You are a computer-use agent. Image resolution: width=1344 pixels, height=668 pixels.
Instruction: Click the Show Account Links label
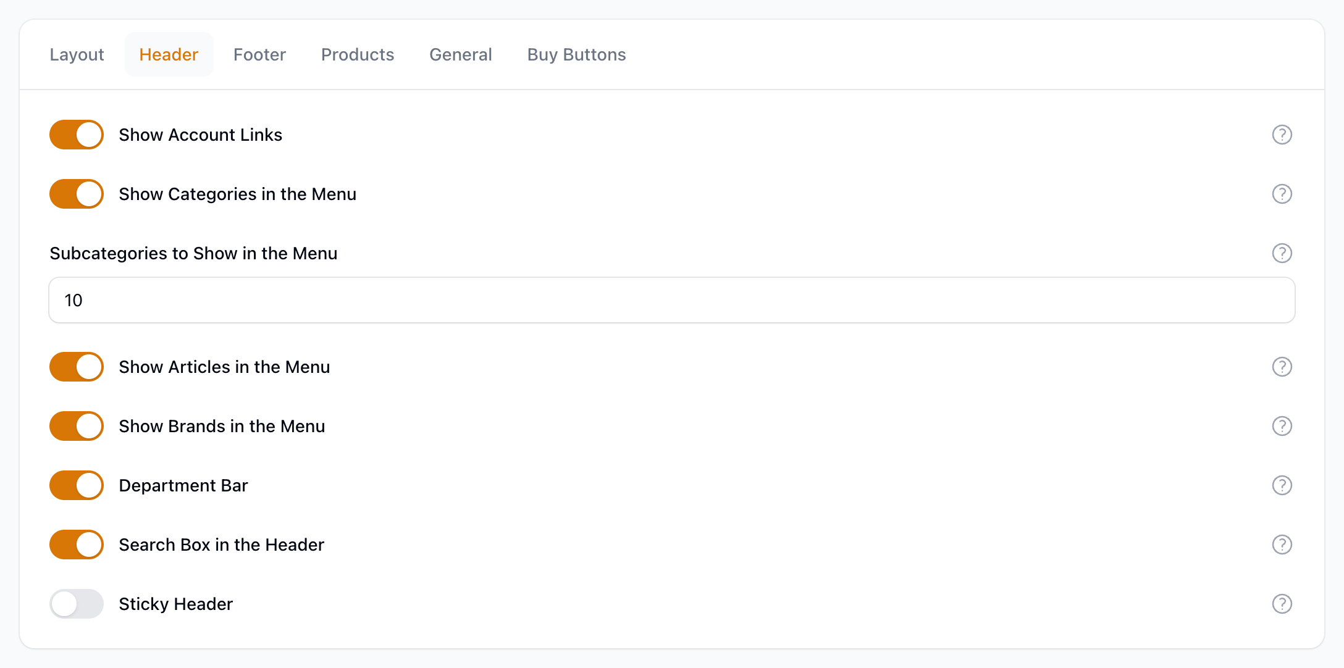pos(201,135)
